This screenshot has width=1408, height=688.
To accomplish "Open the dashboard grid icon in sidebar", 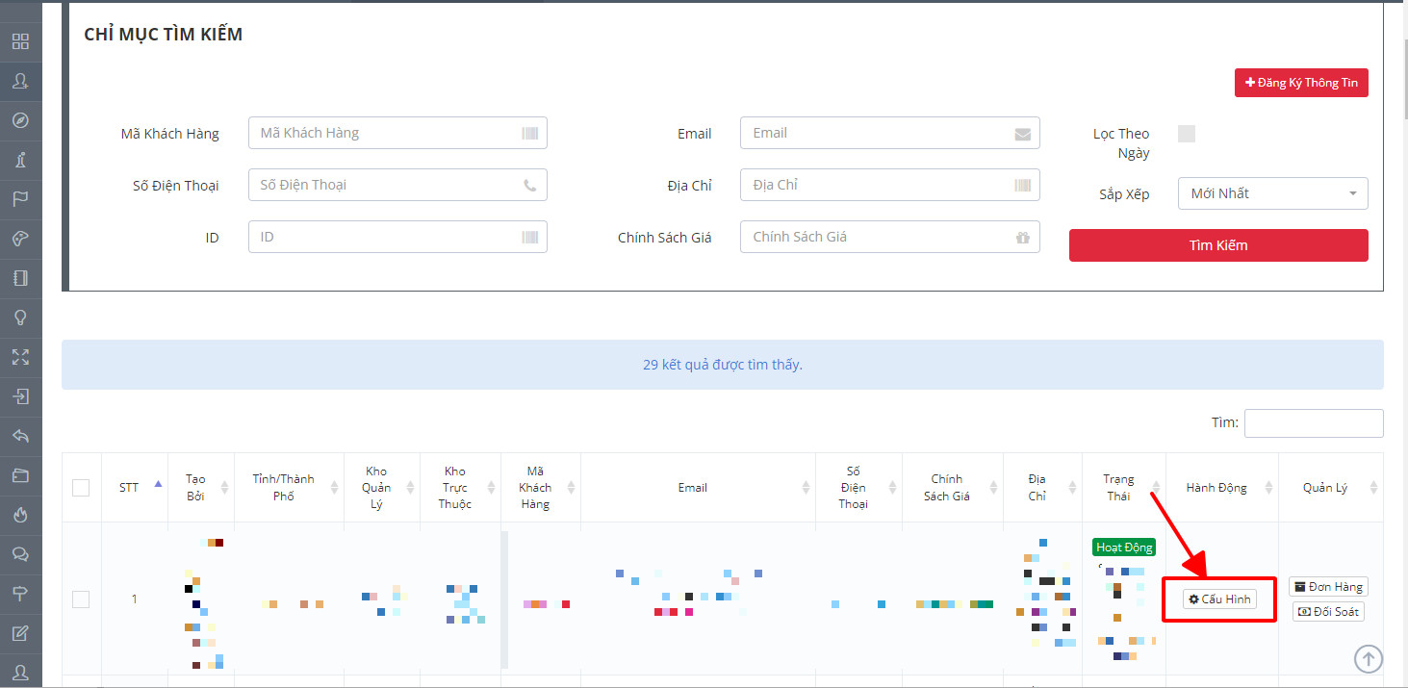I will click(x=20, y=41).
